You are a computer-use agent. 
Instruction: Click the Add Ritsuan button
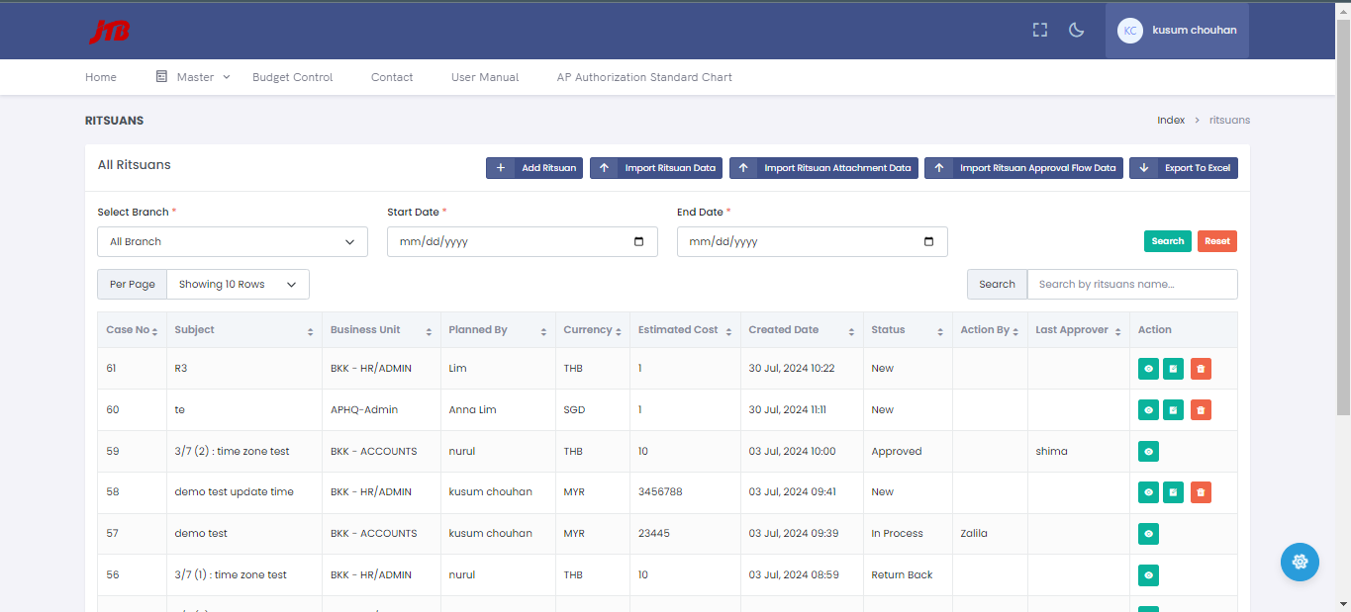pyautogui.click(x=534, y=168)
